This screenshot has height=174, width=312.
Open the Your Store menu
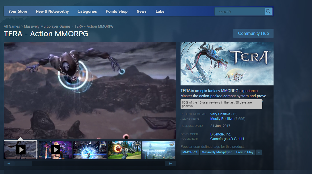click(x=18, y=12)
